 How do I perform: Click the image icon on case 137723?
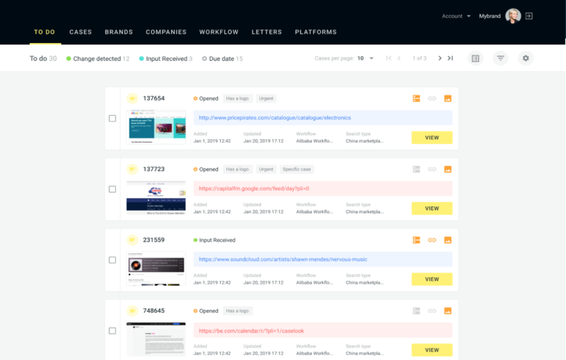(x=447, y=169)
